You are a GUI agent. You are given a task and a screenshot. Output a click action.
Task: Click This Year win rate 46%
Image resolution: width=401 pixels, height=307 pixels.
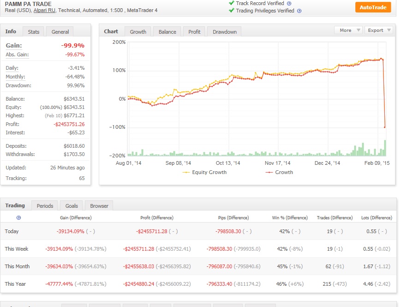pos(281,284)
